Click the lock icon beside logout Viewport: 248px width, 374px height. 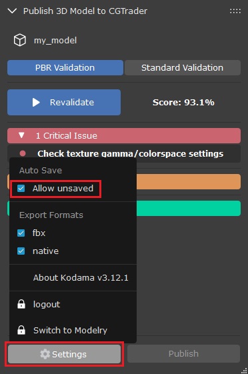coord(21,304)
